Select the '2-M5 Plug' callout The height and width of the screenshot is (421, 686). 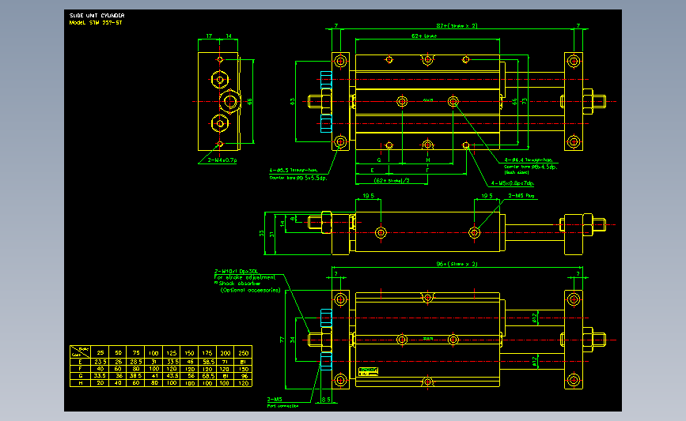point(521,196)
